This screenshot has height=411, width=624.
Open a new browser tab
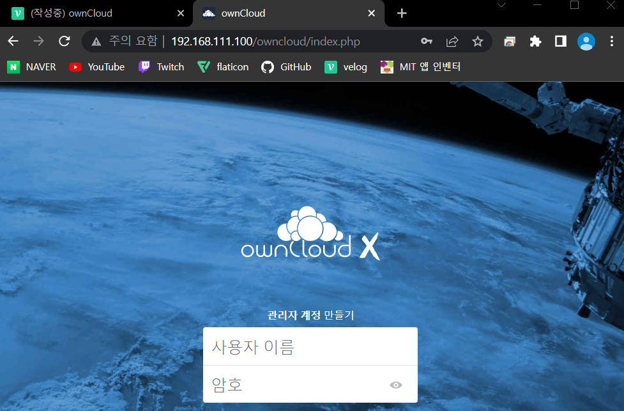click(x=402, y=13)
